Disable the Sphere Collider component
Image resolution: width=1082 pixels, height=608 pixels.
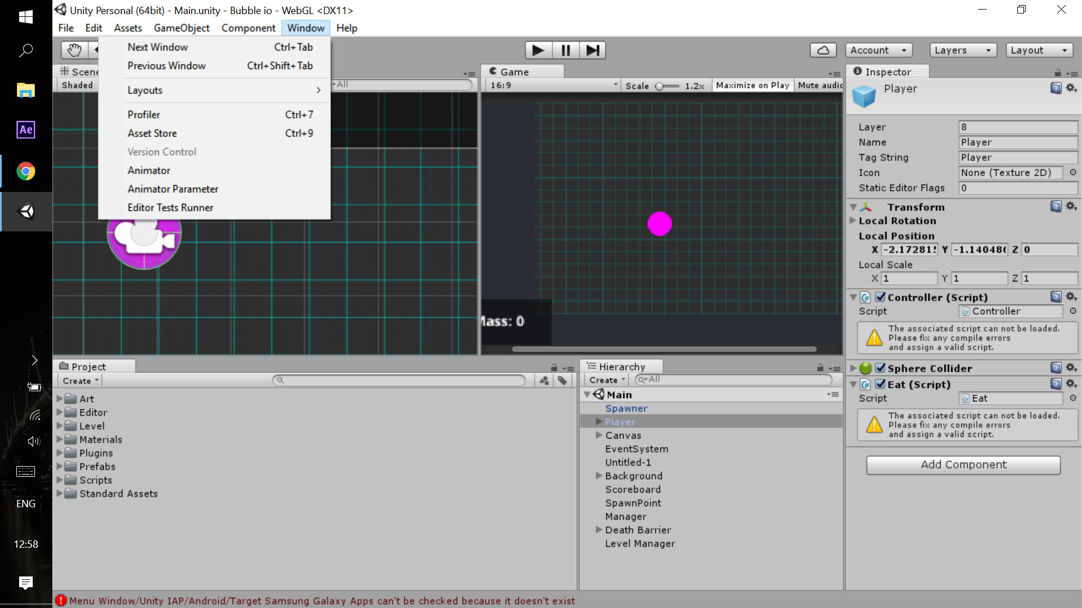[880, 368]
